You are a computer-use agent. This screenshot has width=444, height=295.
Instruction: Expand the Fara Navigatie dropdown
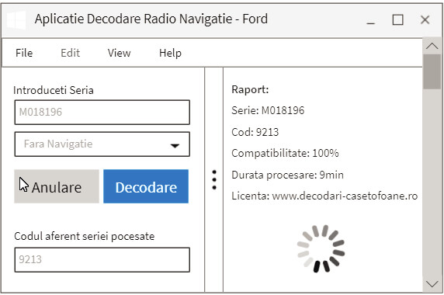(x=102, y=144)
